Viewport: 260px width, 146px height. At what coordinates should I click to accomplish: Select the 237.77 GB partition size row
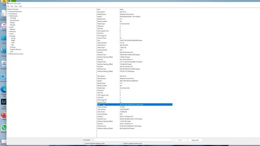click(x=134, y=62)
